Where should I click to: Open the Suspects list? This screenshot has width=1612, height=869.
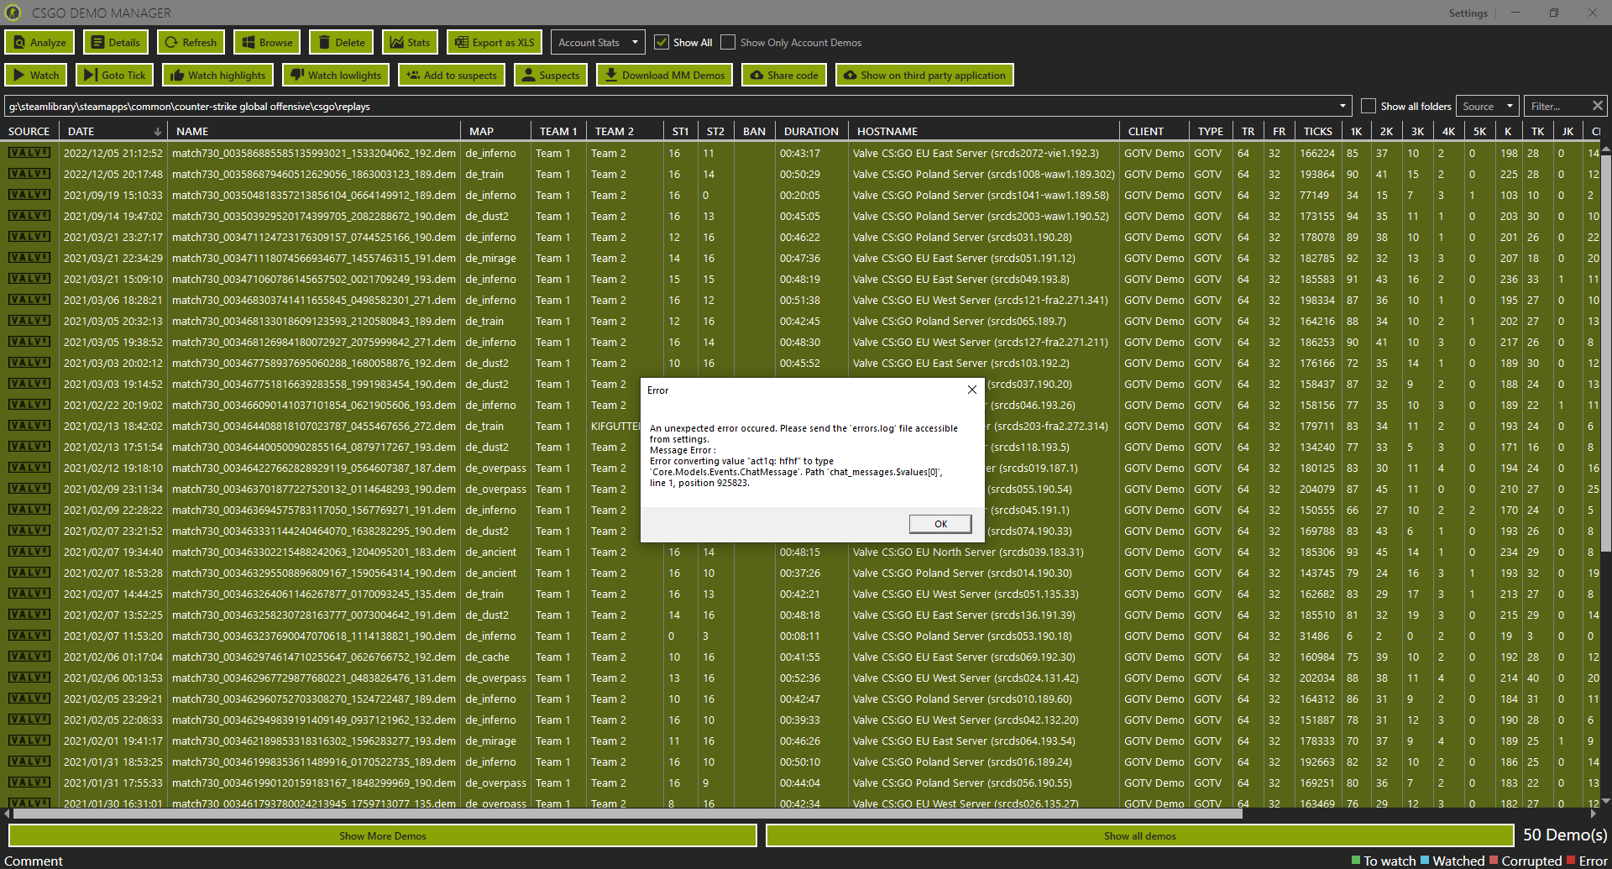pos(550,75)
